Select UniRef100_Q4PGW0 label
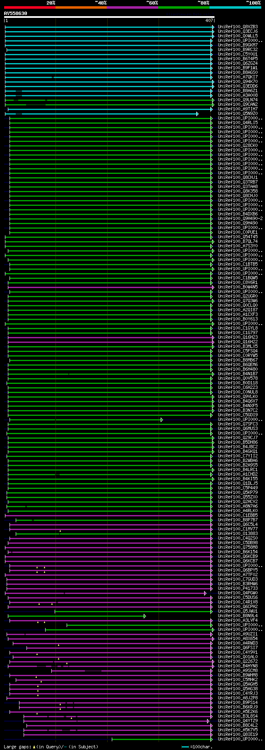This screenshot has height=750, width=265. [x=238, y=593]
